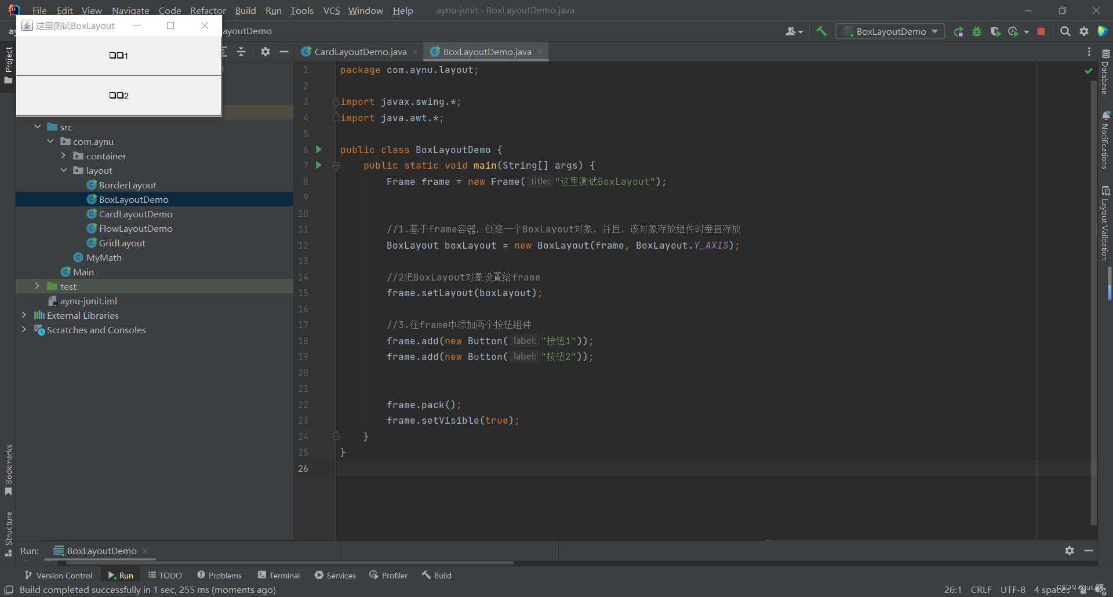This screenshot has height=597, width=1113.
Task: Open the IDE Settings gear icon
Action: (x=1085, y=31)
